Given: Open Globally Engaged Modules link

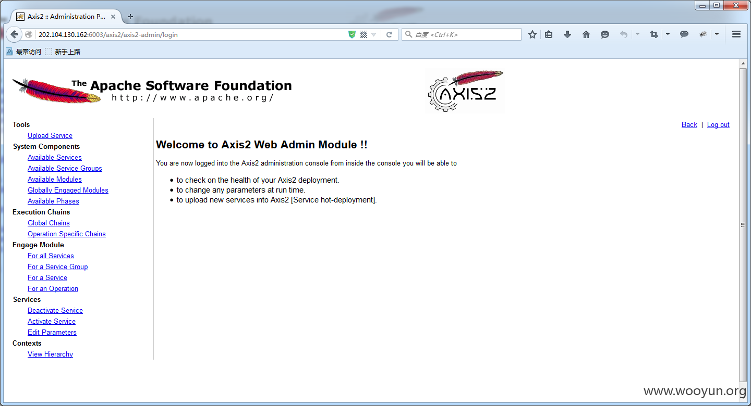Looking at the screenshot, I should (68, 190).
